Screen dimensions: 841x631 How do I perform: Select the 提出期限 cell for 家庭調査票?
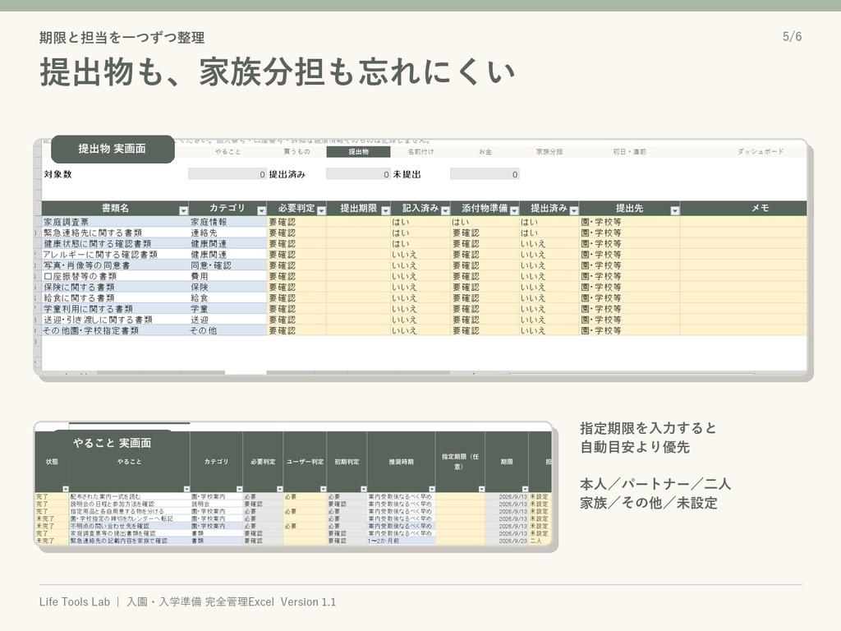click(358, 222)
